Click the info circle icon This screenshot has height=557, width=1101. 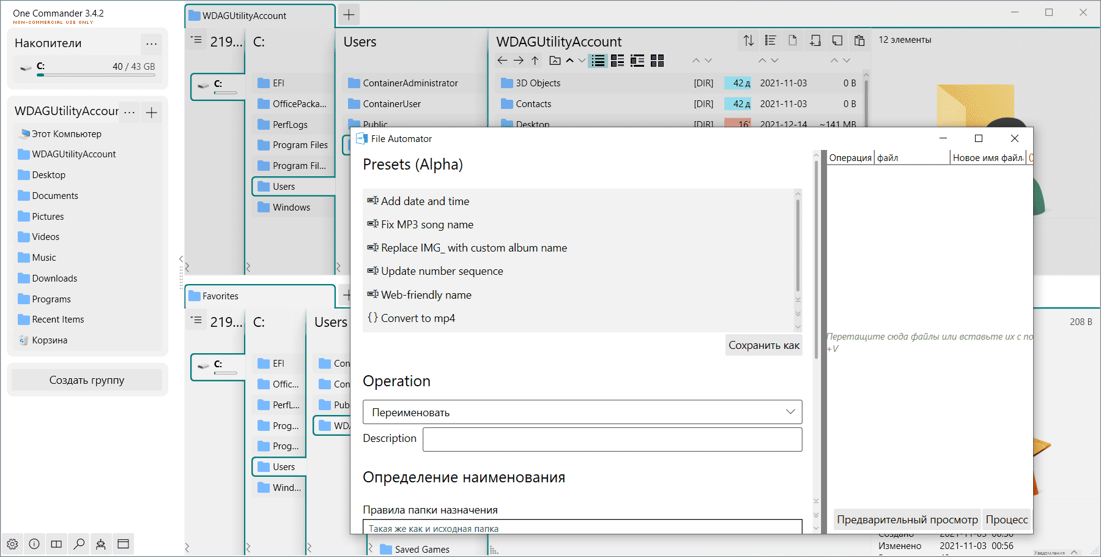34,544
